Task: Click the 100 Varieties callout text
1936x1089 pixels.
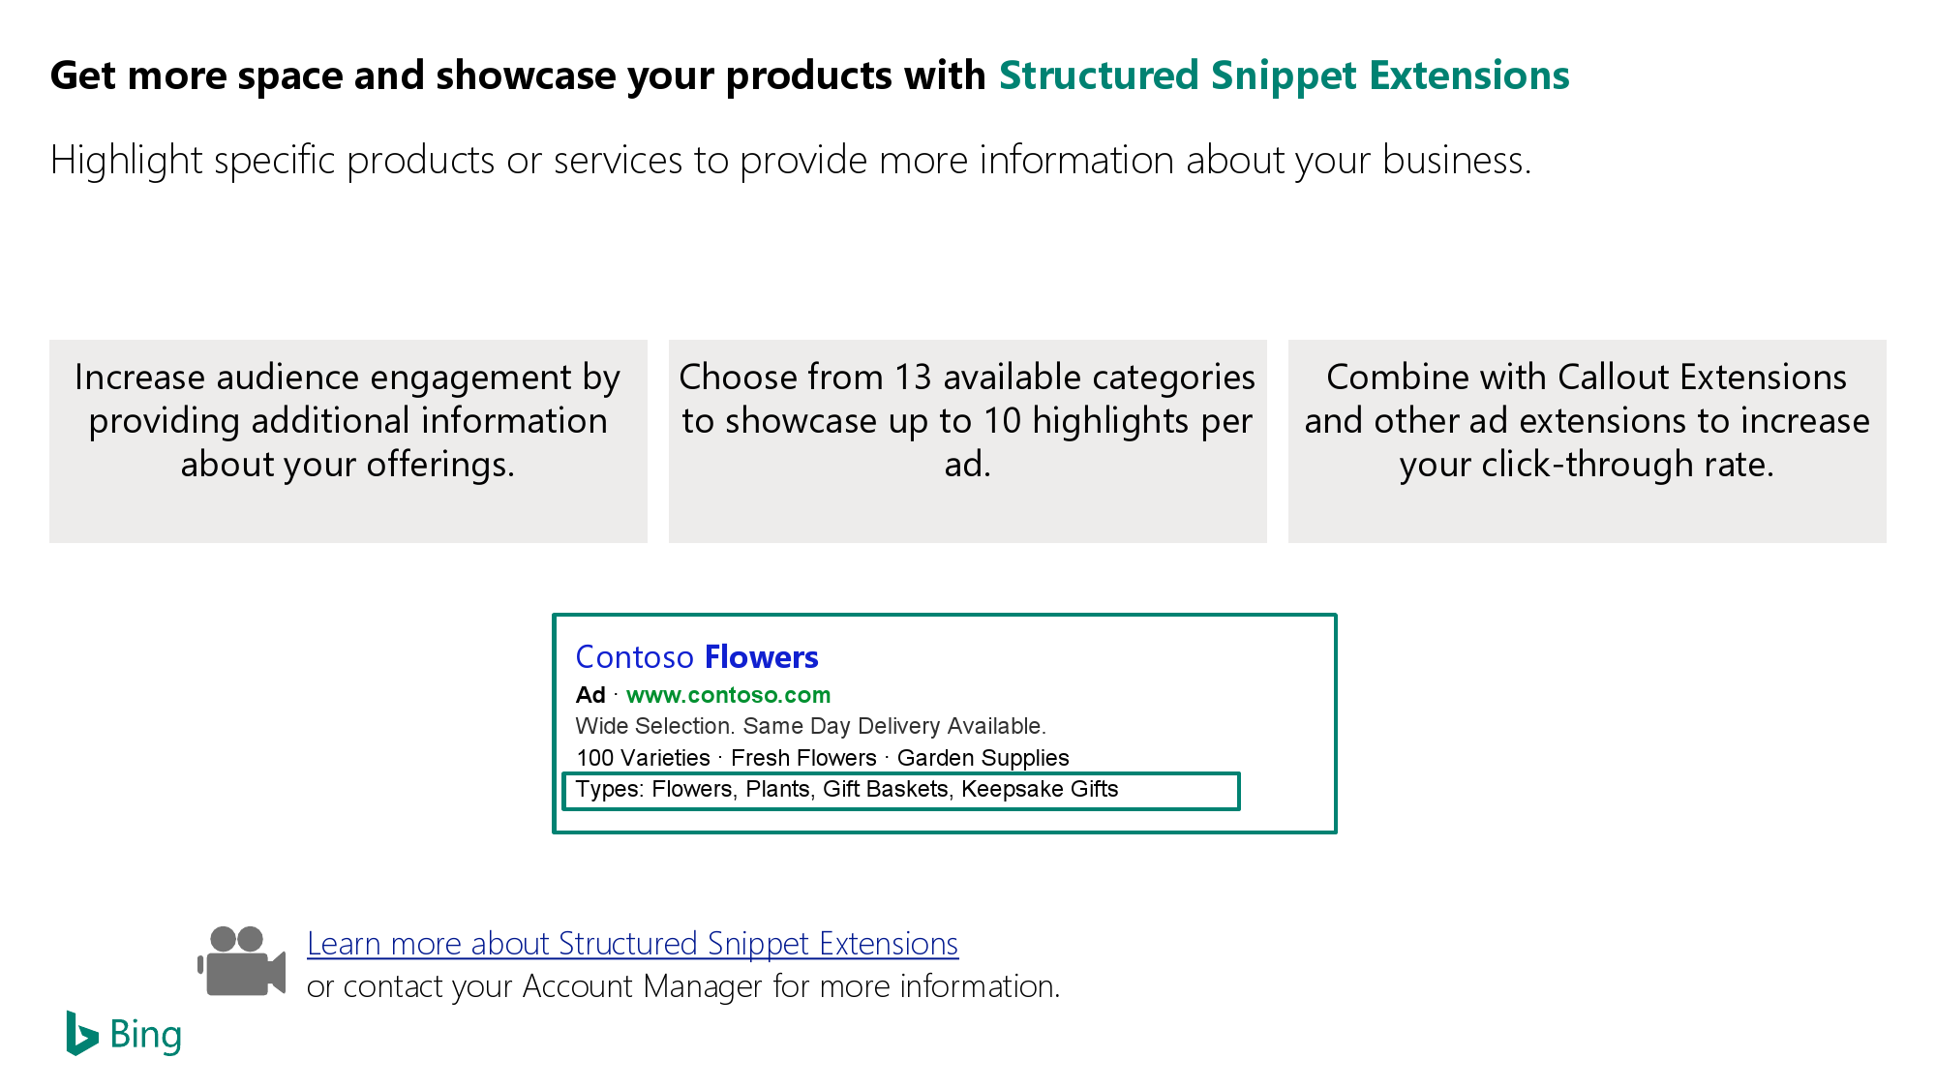Action: [x=643, y=758]
